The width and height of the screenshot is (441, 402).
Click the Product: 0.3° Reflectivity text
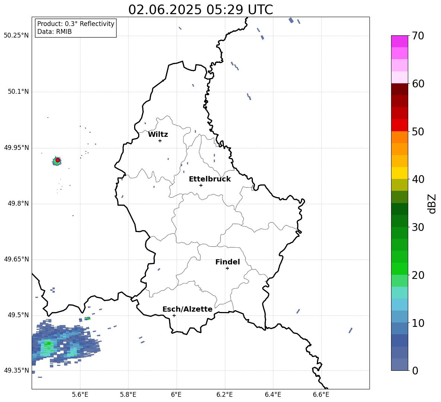pos(76,23)
